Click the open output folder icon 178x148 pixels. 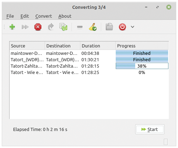(109, 27)
